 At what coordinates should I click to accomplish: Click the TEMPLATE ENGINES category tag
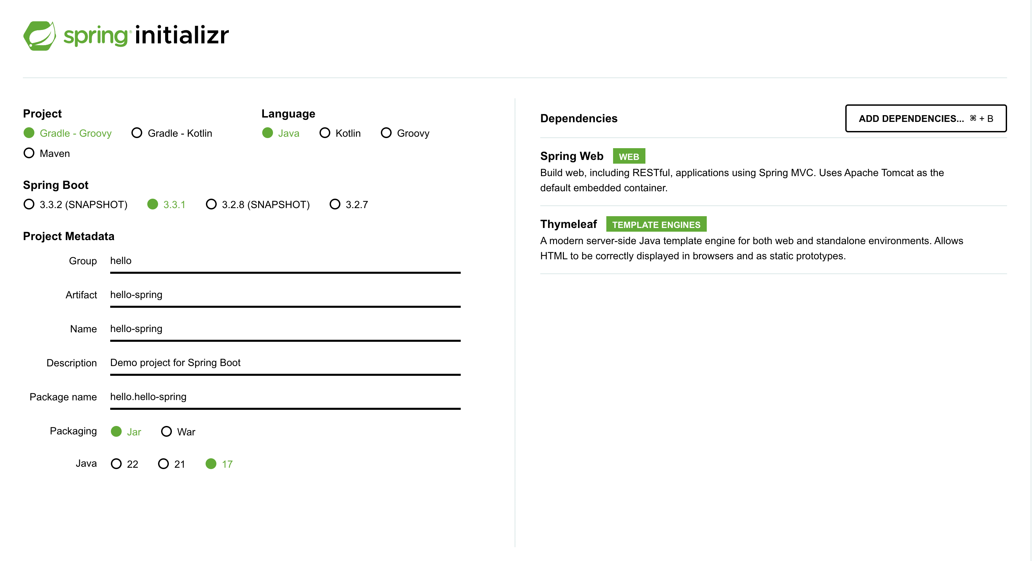tap(656, 225)
